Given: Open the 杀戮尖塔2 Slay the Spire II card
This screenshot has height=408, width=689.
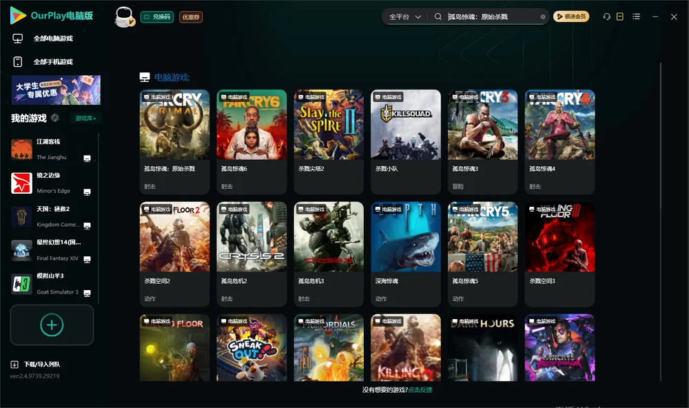Looking at the screenshot, I should click(x=329, y=142).
